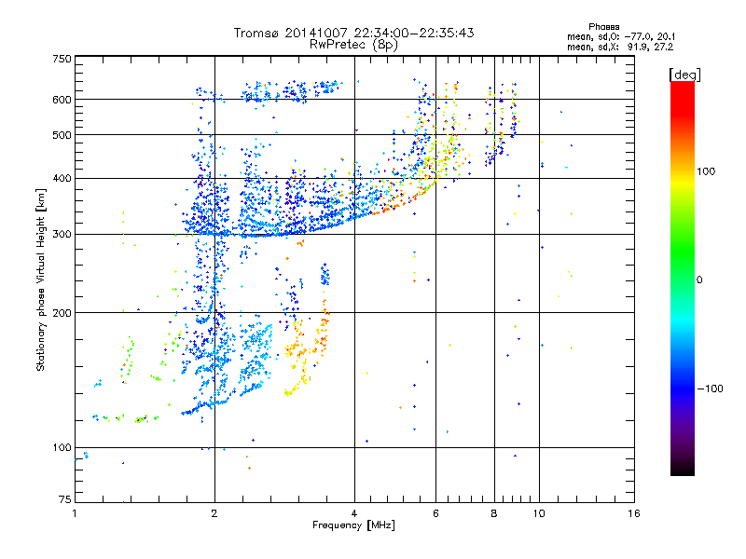746x559 pixels.
Task: Click the x-axis label '4'
Action: (x=354, y=513)
